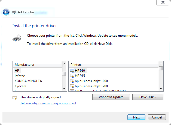Viewport: 171px width, 125px height.
Task: Go back with the blue arrow button
Action: 6,12
